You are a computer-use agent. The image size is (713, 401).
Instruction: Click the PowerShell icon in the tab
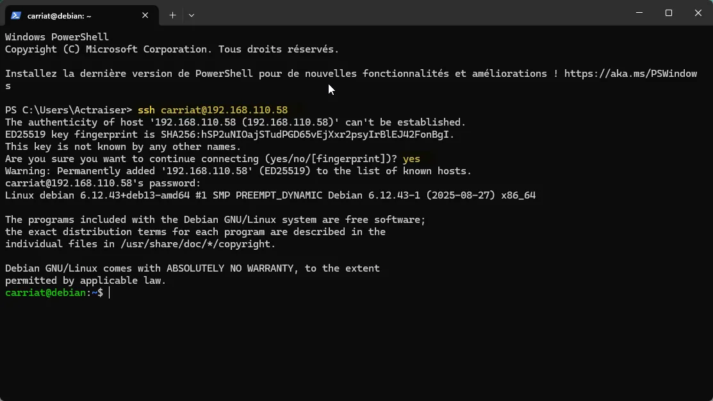(x=16, y=15)
